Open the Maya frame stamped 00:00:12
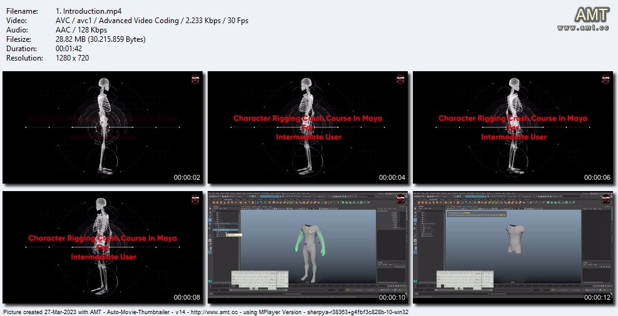Image resolution: width=618 pixels, height=316 pixels. [513, 247]
